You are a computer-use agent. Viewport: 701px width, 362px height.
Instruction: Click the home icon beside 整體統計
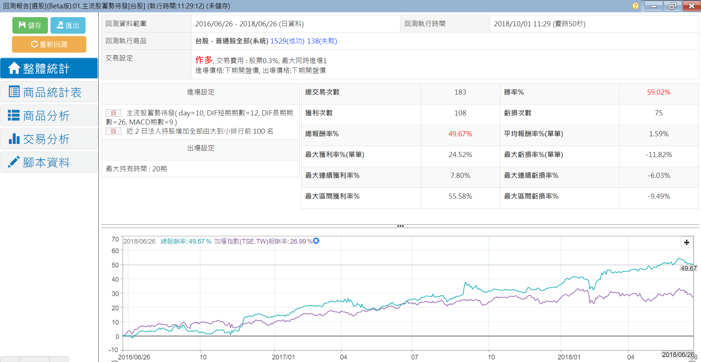(14, 68)
